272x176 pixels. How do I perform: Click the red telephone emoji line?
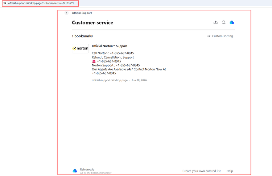pos(107,61)
